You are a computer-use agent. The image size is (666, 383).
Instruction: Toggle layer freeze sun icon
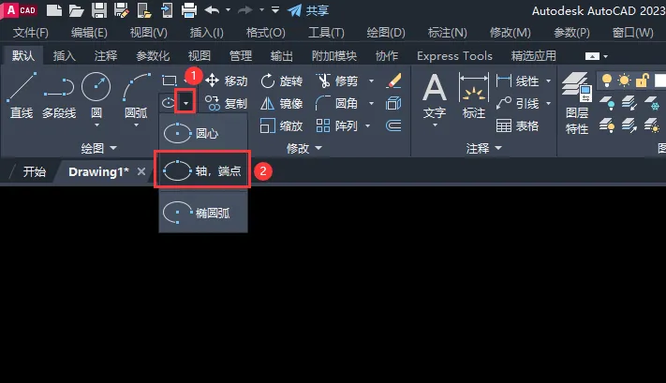point(625,80)
